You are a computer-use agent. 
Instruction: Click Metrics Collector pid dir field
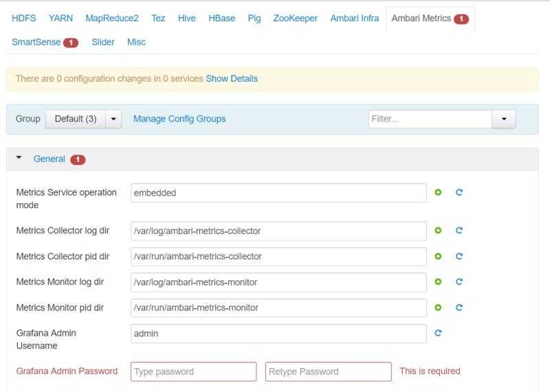pyautogui.click(x=278, y=257)
